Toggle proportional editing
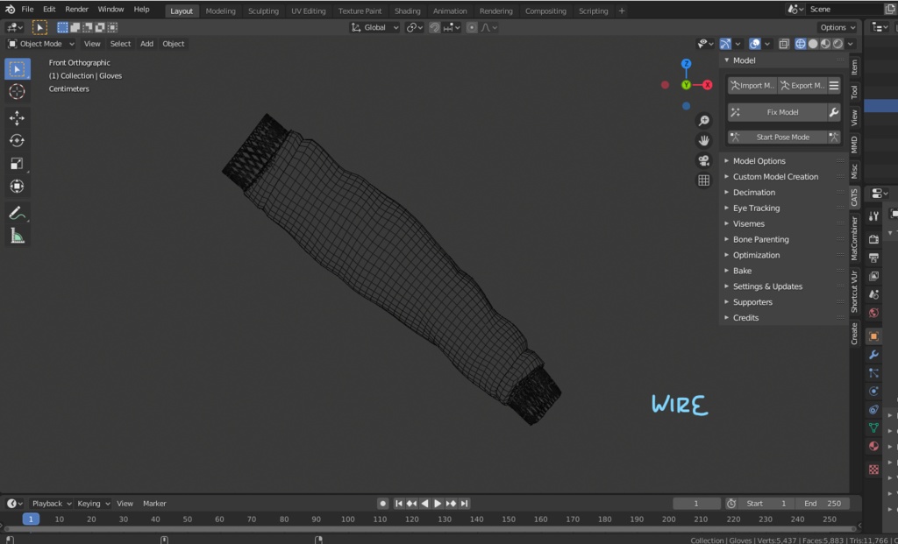Viewport: 898px width, 544px height. (x=473, y=27)
